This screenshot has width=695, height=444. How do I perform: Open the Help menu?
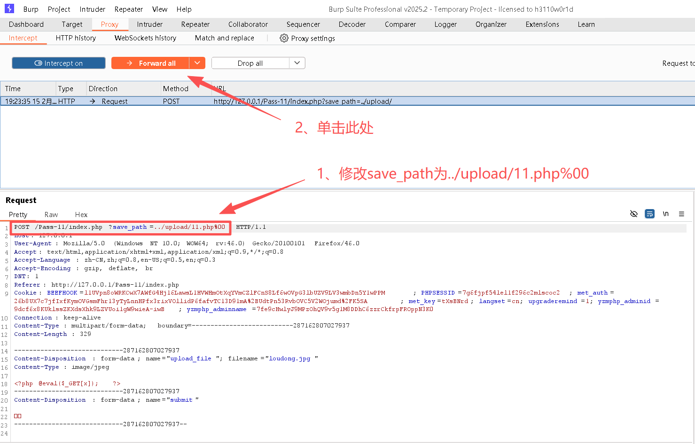(184, 9)
